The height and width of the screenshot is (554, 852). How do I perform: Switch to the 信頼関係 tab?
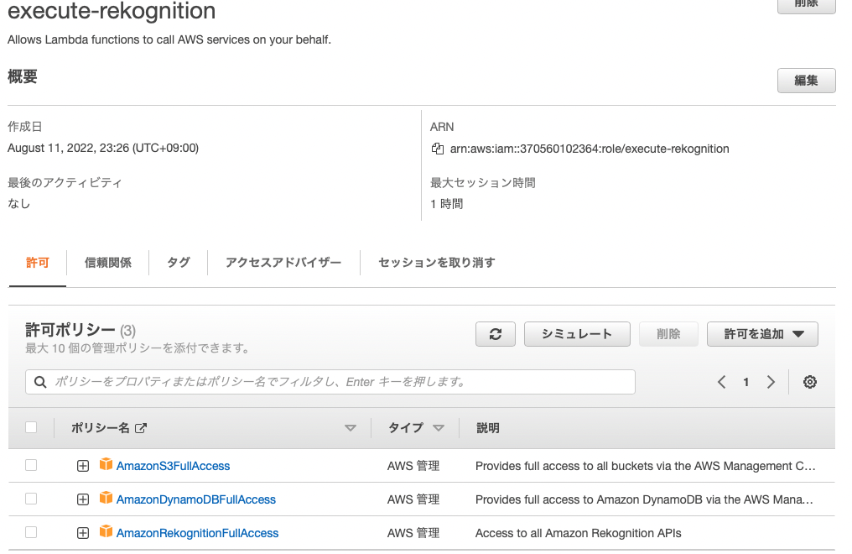107,263
